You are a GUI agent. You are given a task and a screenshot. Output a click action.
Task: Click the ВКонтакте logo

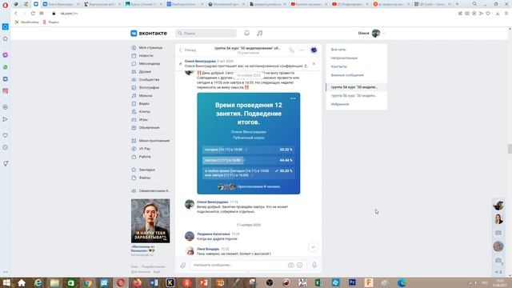coord(149,34)
